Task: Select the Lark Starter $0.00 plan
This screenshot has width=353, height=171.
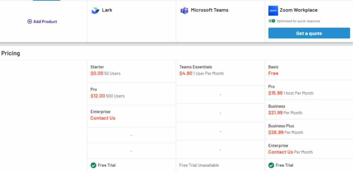Action: coord(97,73)
